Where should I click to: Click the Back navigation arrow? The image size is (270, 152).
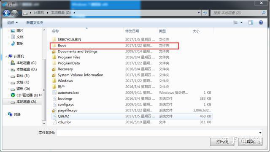click(7, 13)
